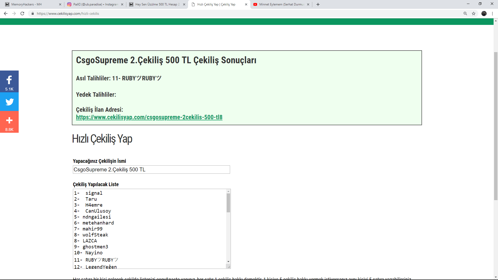Open Chrome profile avatar
The width and height of the screenshot is (498, 280).
[484, 13]
